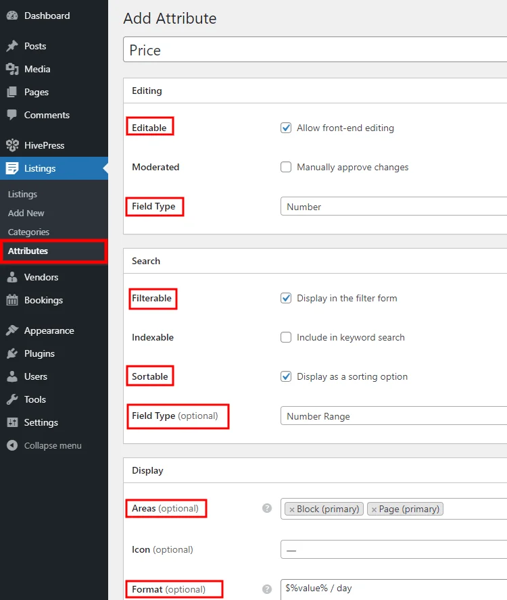Image resolution: width=507 pixels, height=600 pixels.
Task: Go to Users in the sidebar
Action: point(36,376)
